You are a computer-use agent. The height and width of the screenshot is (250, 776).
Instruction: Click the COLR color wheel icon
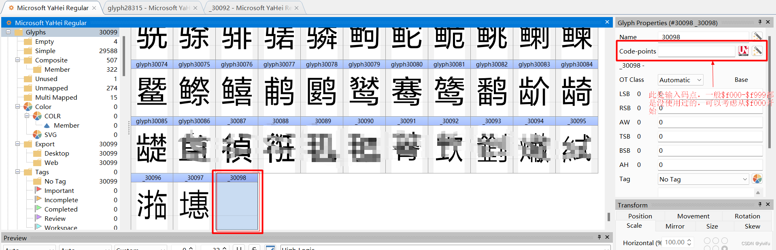click(37, 116)
